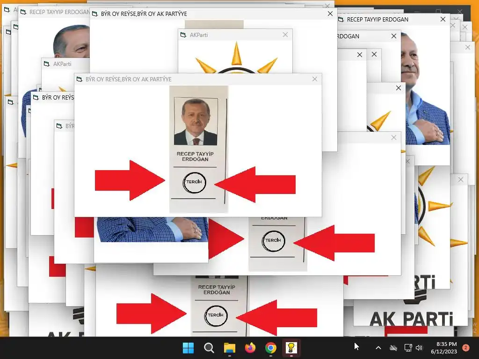The image size is (479, 359).
Task: Close the window titled RDOGAN
Action: coord(394,36)
